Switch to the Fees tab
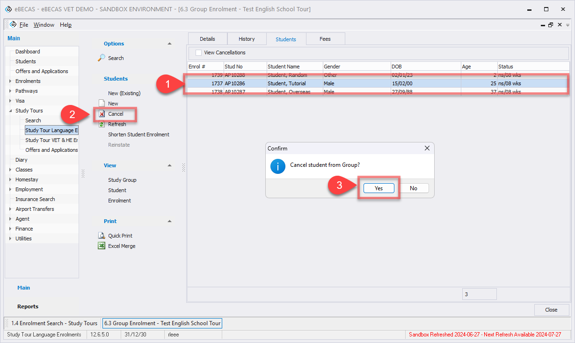Image resolution: width=575 pixels, height=343 pixels. 325,39
